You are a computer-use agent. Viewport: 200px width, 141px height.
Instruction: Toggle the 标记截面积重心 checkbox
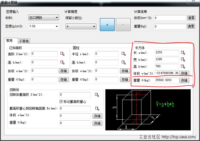(x=61, y=102)
